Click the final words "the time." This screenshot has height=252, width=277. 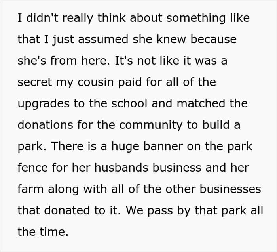[x=43, y=232]
